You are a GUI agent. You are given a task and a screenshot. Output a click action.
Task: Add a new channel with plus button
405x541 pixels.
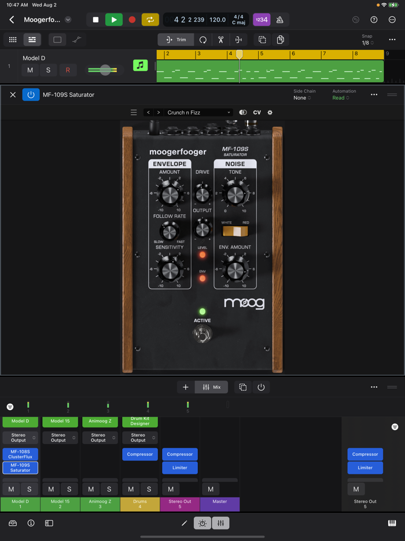coord(186,387)
